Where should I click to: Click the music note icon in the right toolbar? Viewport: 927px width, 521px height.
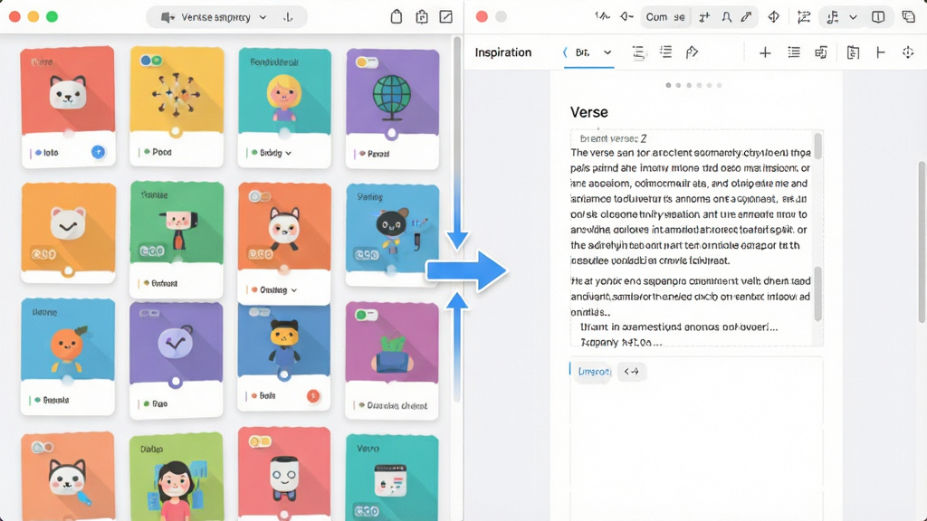coord(833,17)
